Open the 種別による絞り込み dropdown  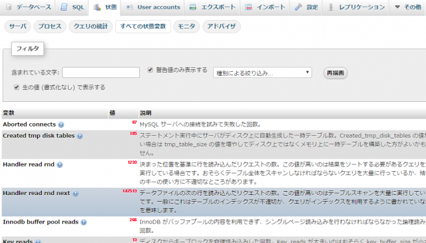pyautogui.click(x=262, y=73)
